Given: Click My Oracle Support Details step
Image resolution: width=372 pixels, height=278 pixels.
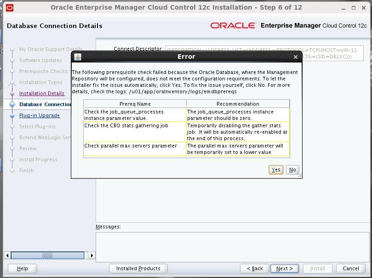Looking at the screenshot, I should [51, 49].
